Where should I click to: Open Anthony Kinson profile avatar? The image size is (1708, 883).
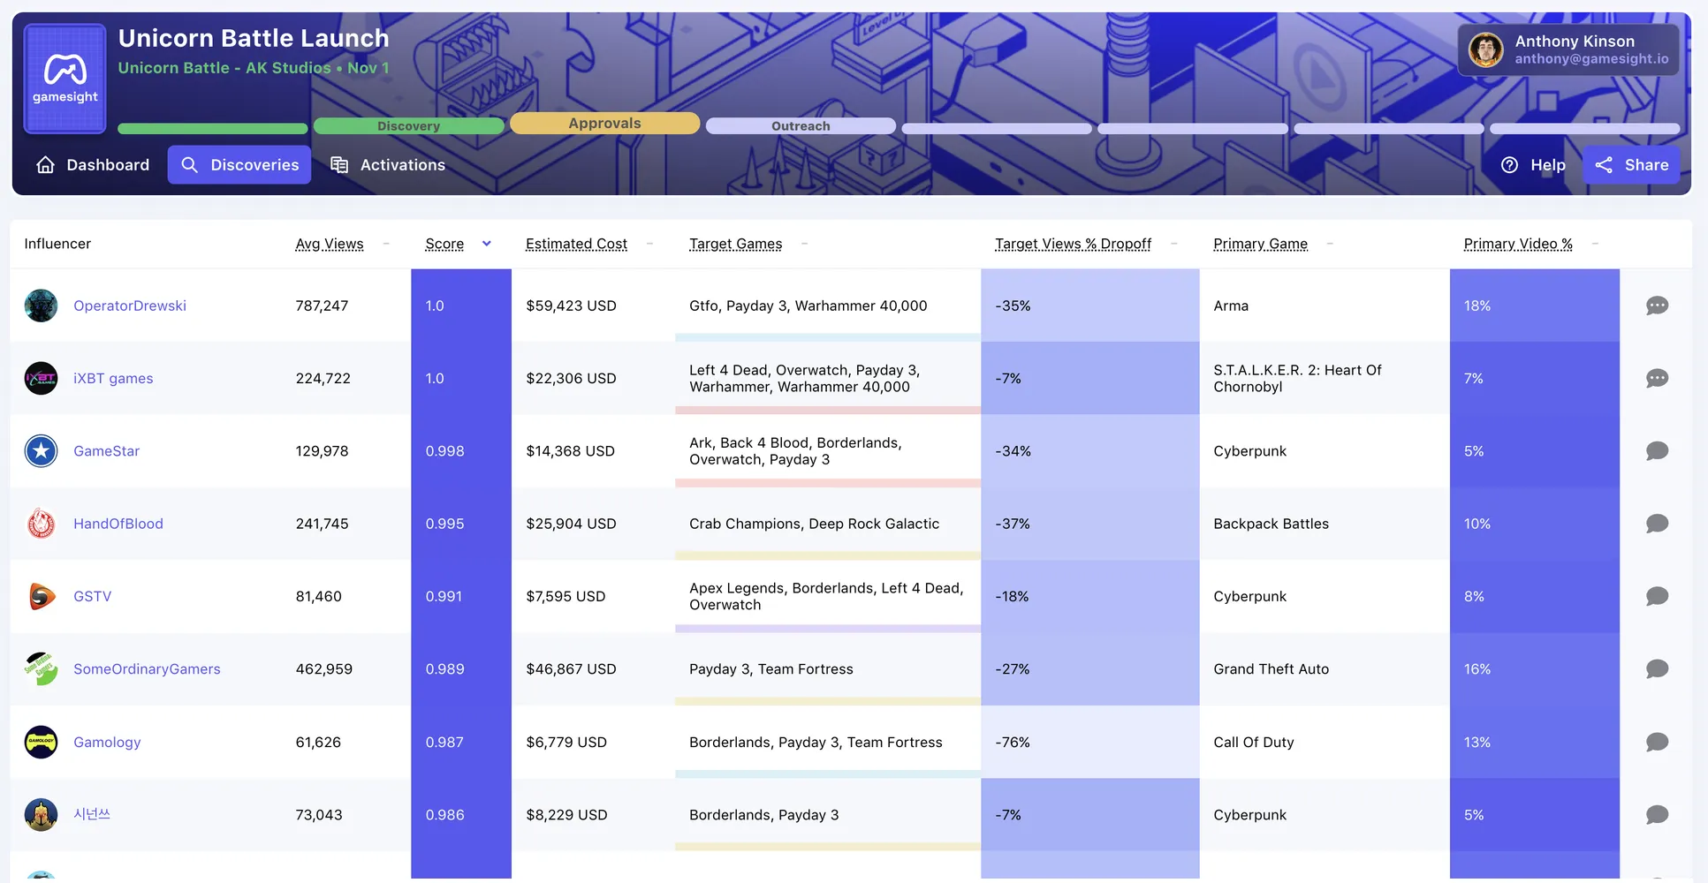1486,49
